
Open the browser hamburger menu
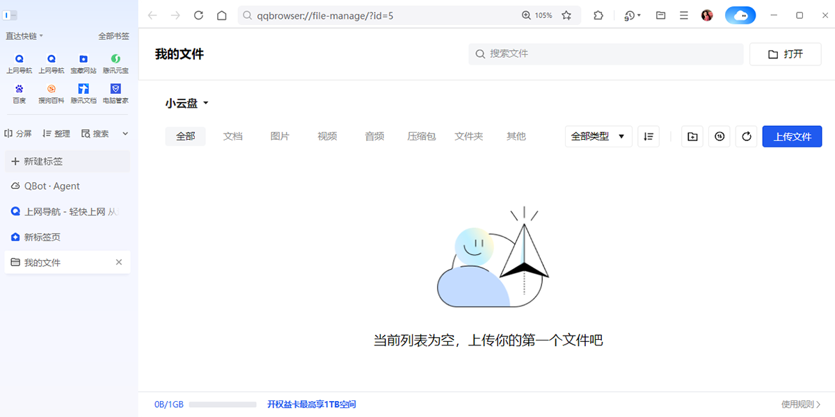[684, 15]
